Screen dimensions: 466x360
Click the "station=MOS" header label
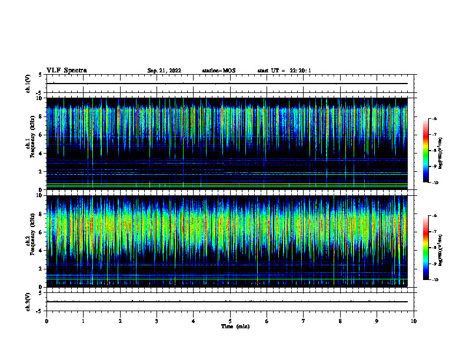219,71
